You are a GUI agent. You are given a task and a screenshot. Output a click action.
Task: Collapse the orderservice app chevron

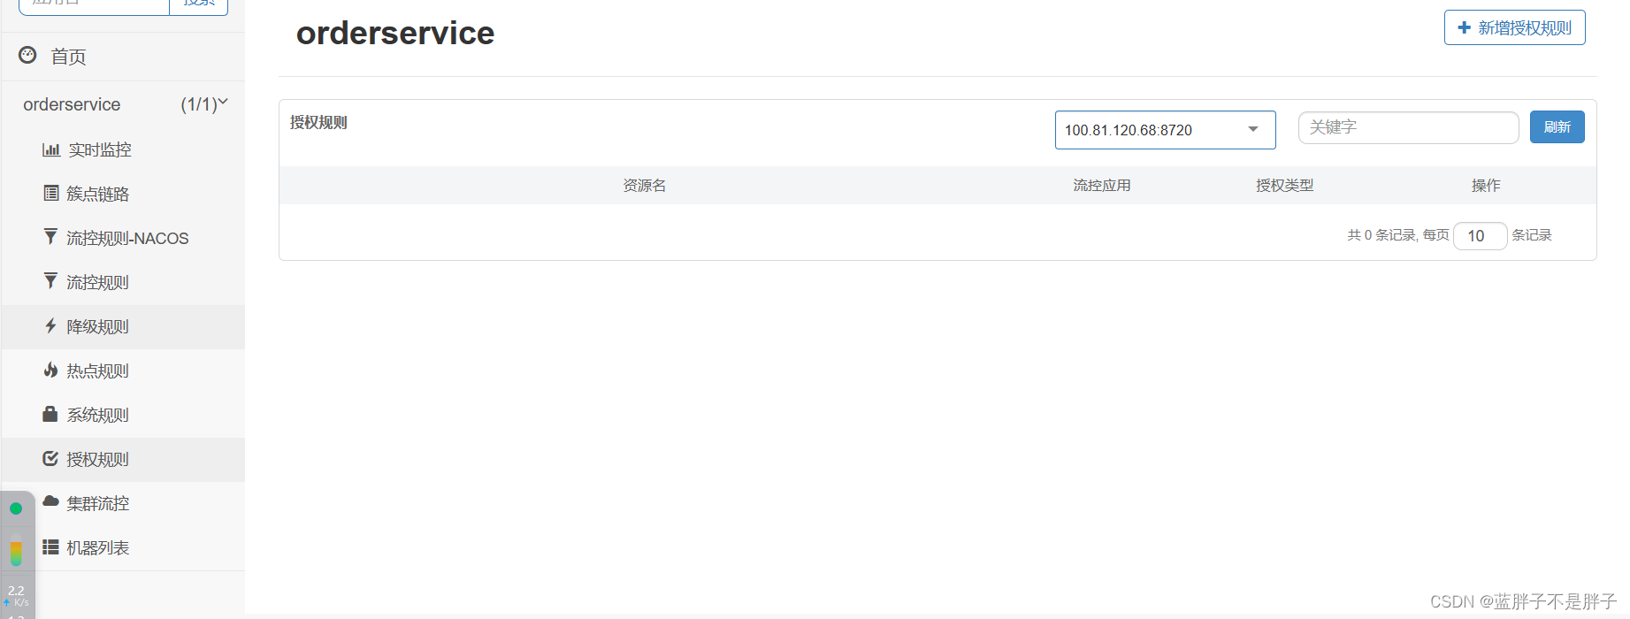[223, 103]
